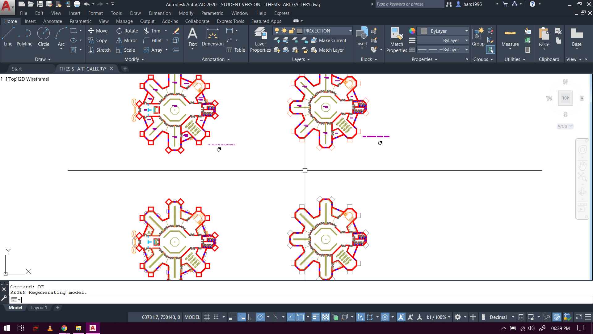Switch to Layout1 tab
Image resolution: width=593 pixels, height=334 pixels.
coord(39,308)
